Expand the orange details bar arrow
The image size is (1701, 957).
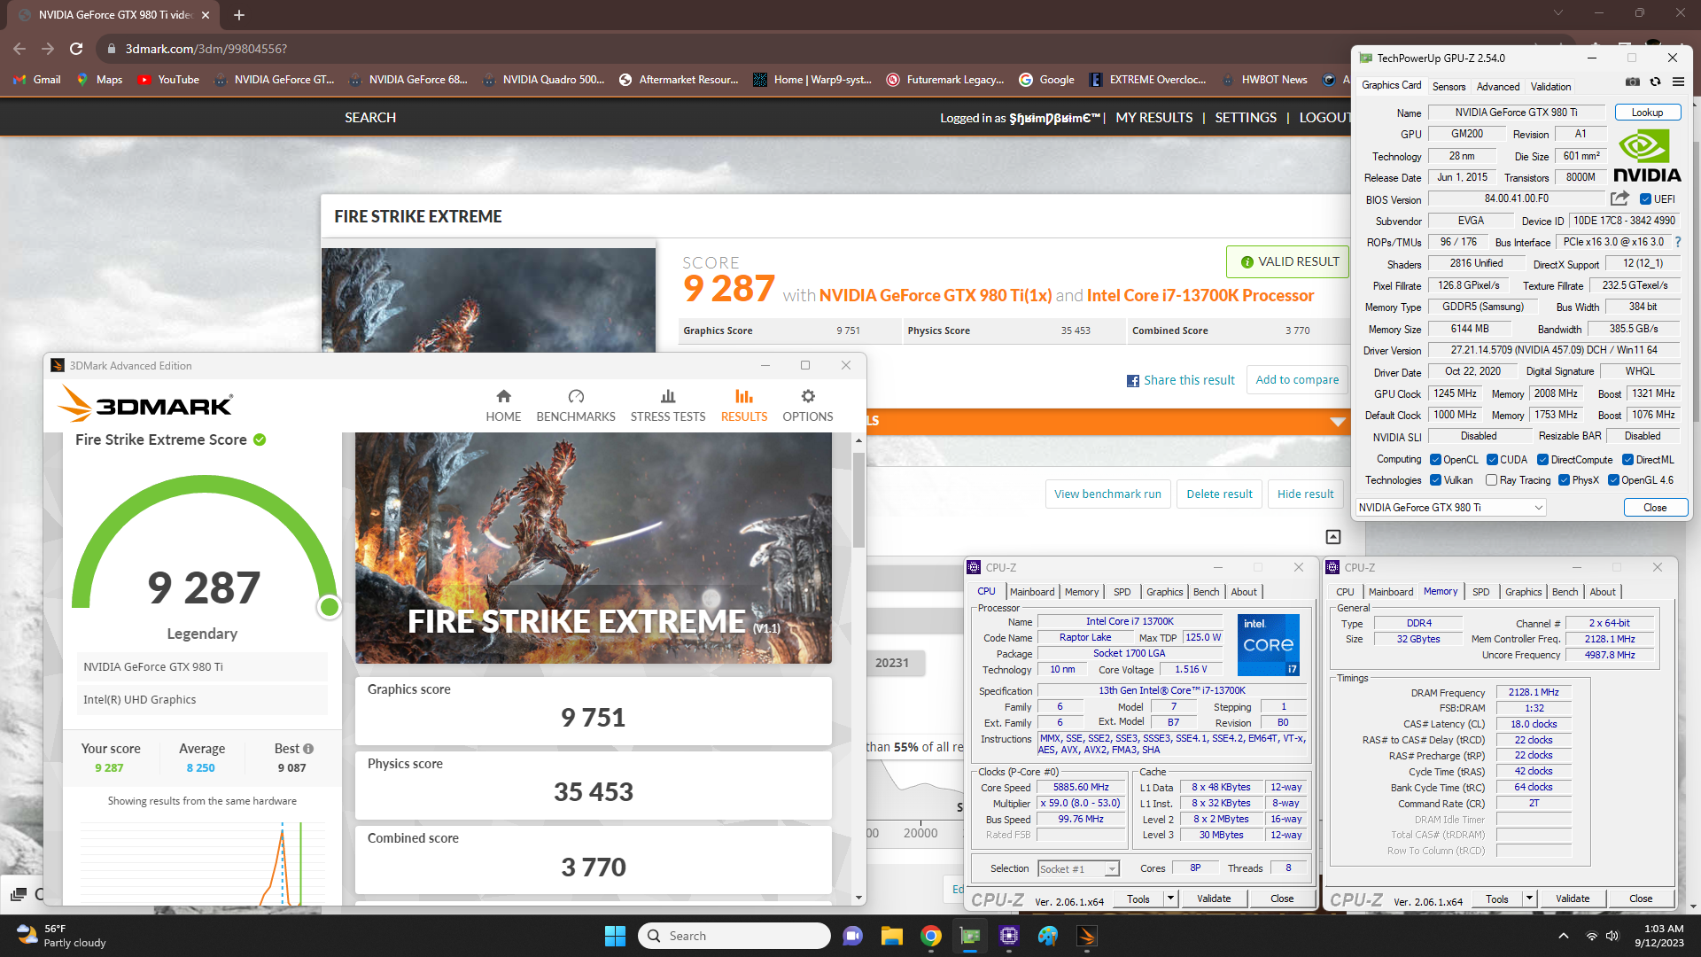point(1338,421)
